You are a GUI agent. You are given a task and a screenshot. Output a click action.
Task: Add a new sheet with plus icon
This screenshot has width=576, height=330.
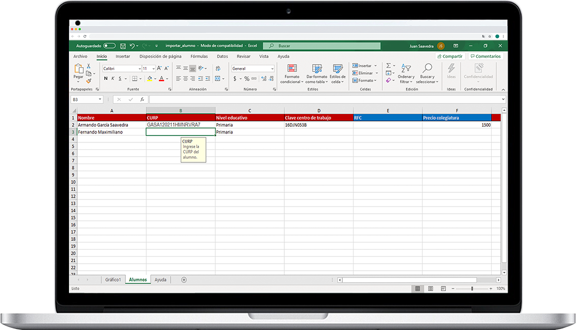click(184, 280)
